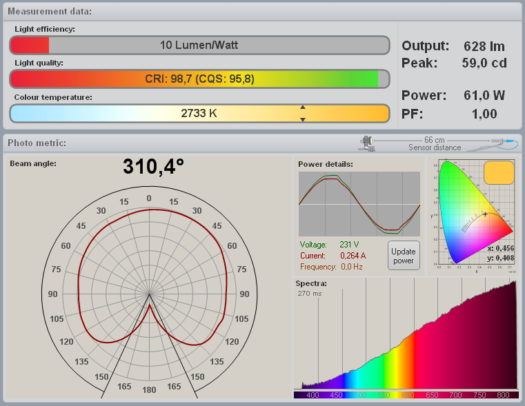This screenshot has height=406, width=525.
Task: Click the polar beam angle diagram centre
Action: coord(149,294)
